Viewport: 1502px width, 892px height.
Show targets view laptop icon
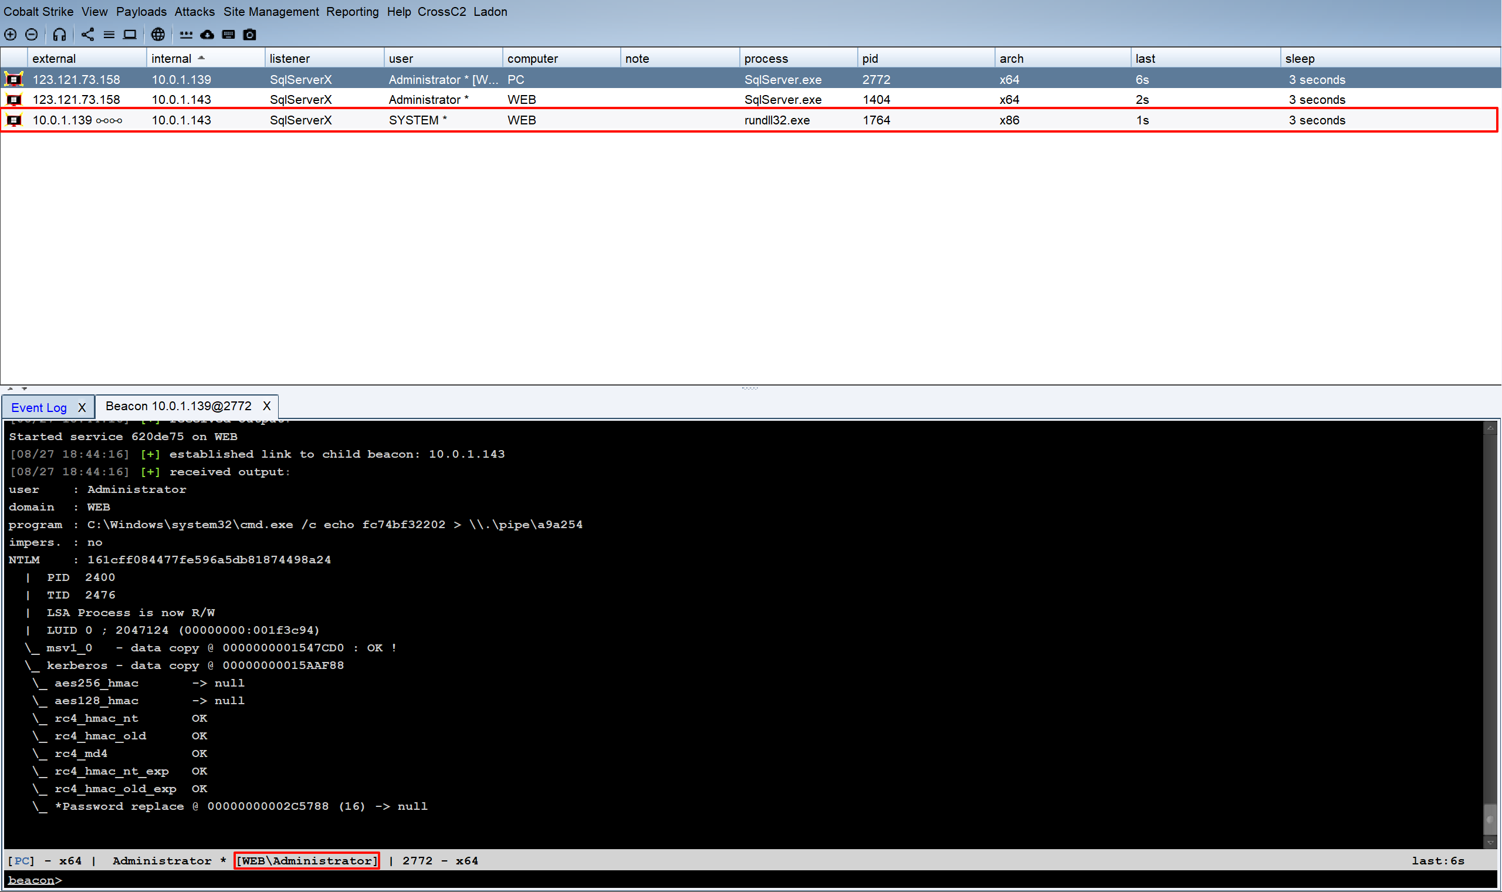click(130, 34)
